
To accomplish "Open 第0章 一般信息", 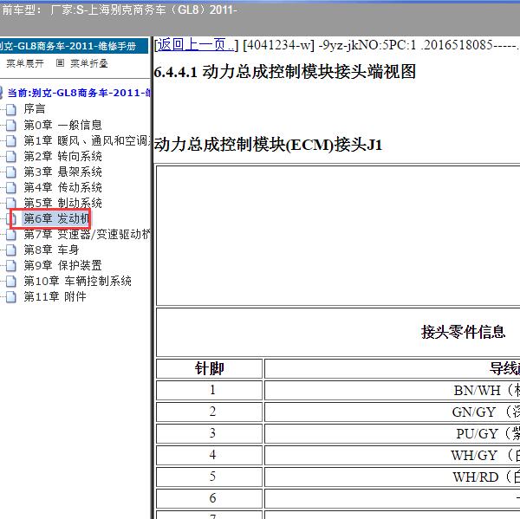I will [62, 125].
